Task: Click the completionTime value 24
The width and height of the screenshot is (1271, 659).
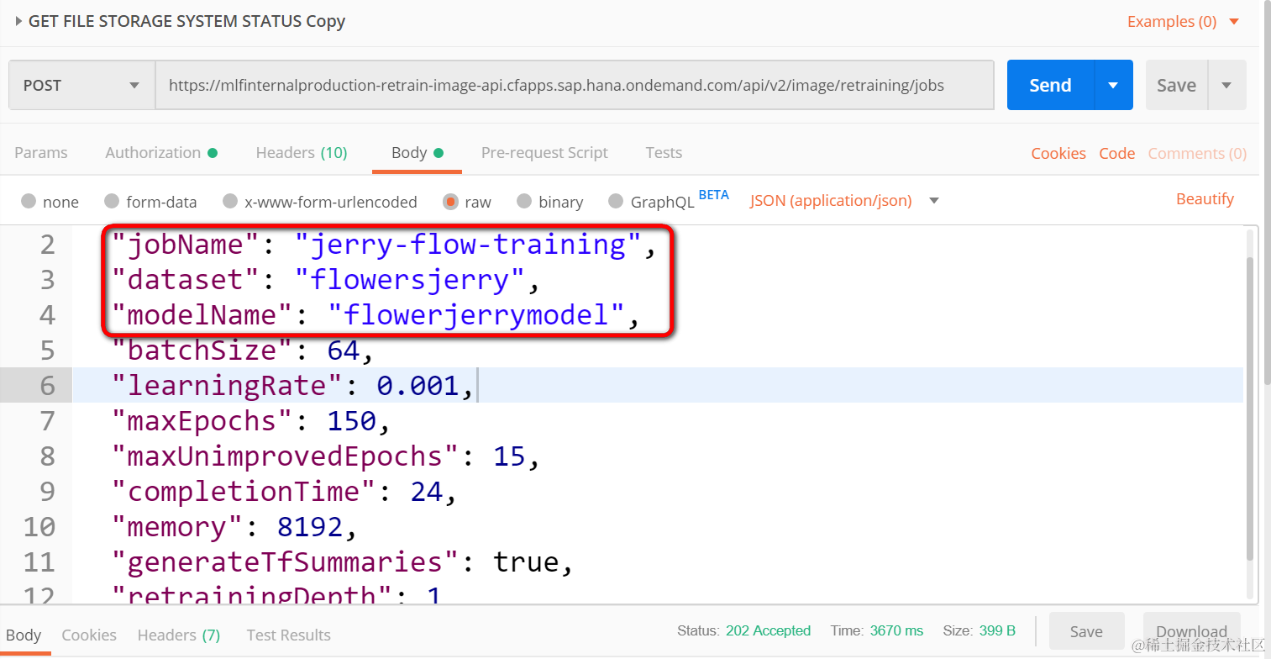Action: (427, 491)
